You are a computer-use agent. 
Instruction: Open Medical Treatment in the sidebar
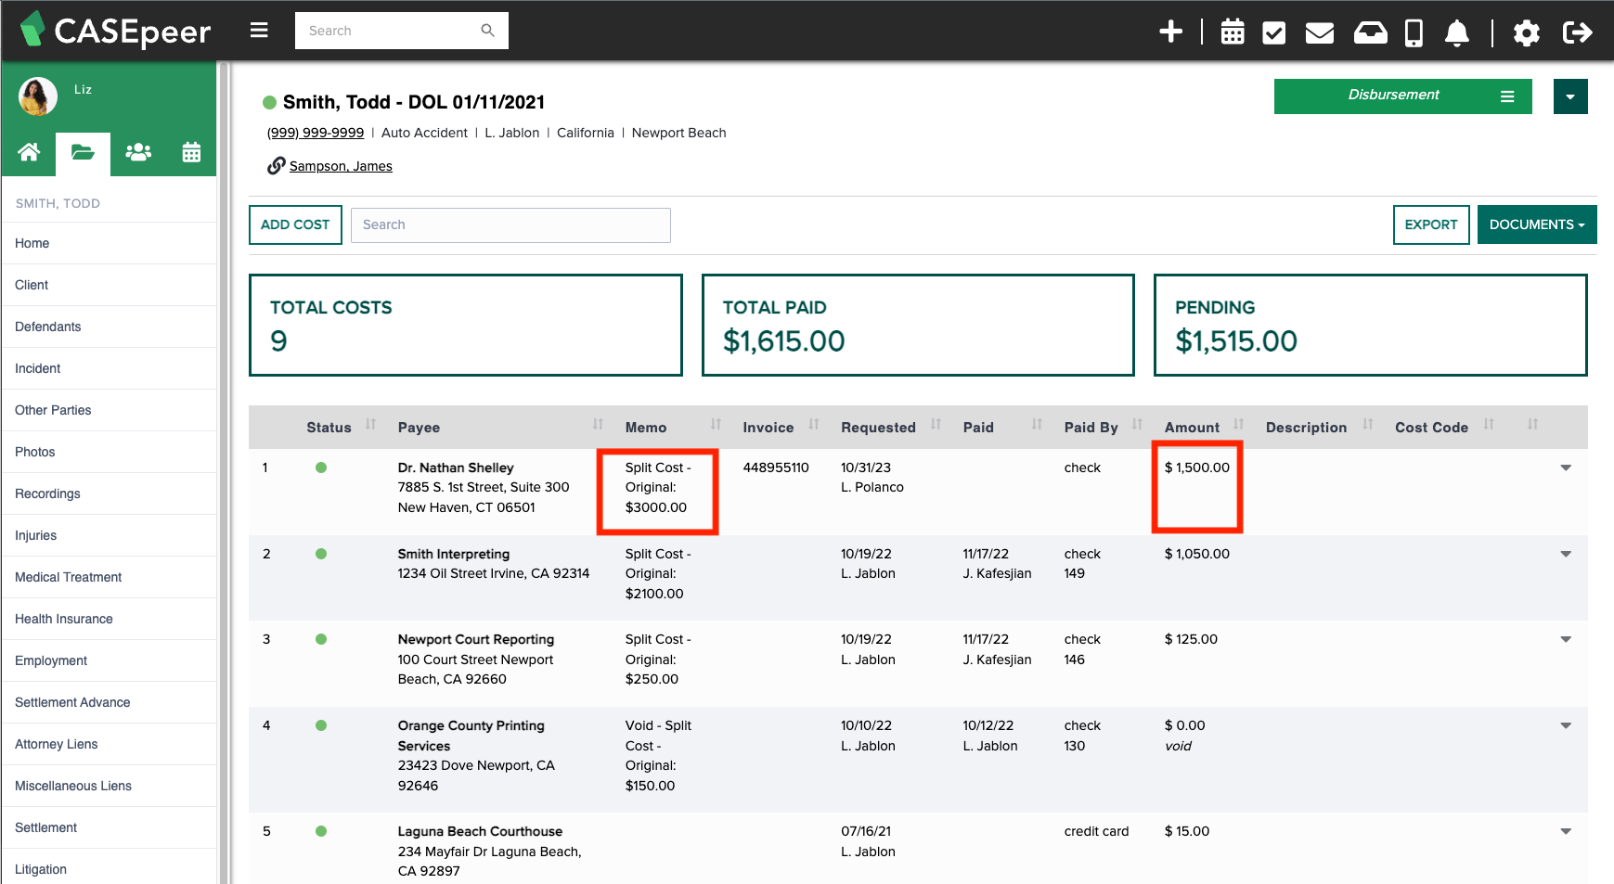pos(69,577)
